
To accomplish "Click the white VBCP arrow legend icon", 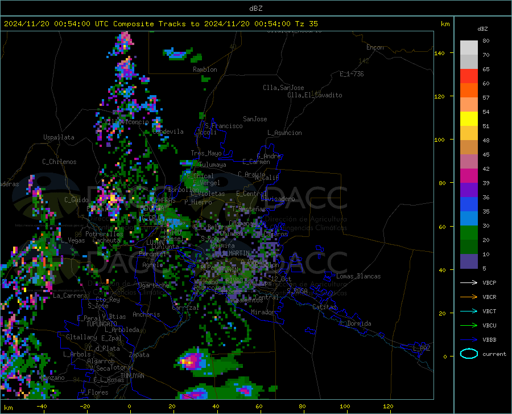I will (x=469, y=282).
